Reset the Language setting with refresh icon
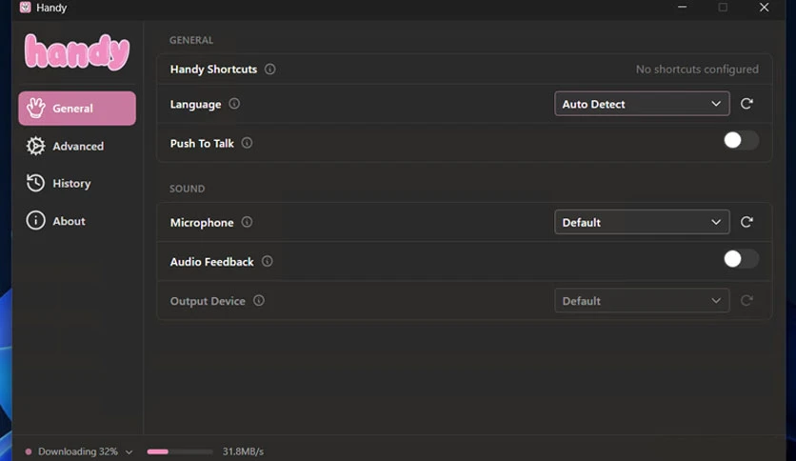Image resolution: width=796 pixels, height=461 pixels. 746,104
